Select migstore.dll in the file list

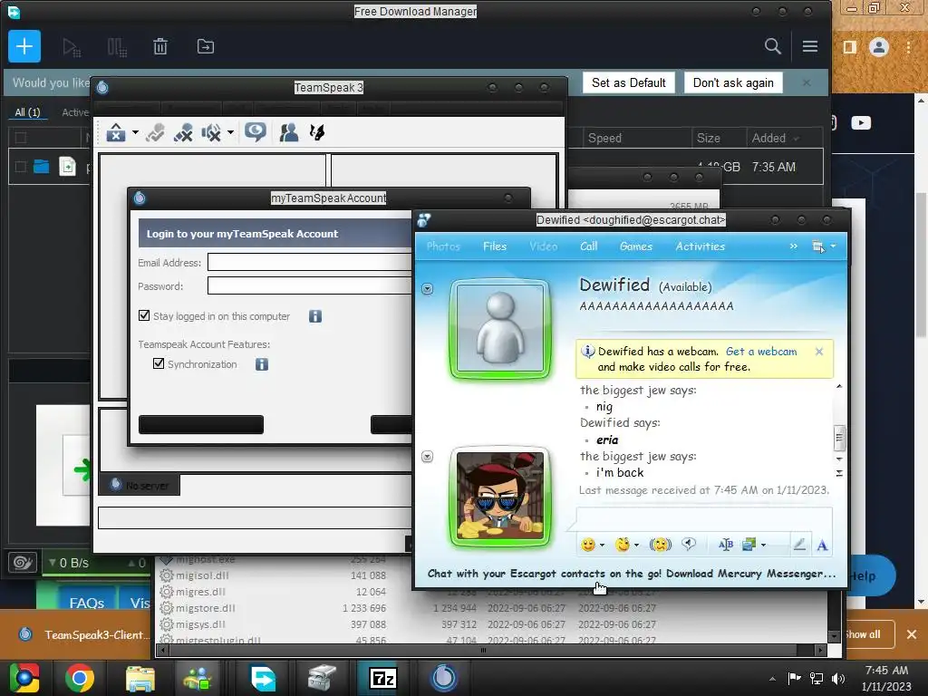206,608
